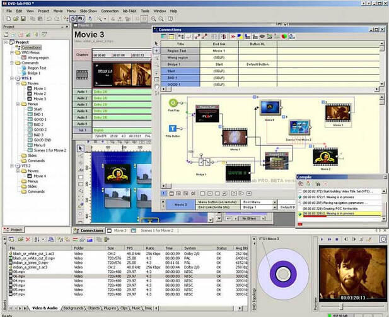Image resolution: width=389 pixels, height=317 pixels.
Task: Collapse the Movies folder under VTS 1
Action: (x=18, y=83)
